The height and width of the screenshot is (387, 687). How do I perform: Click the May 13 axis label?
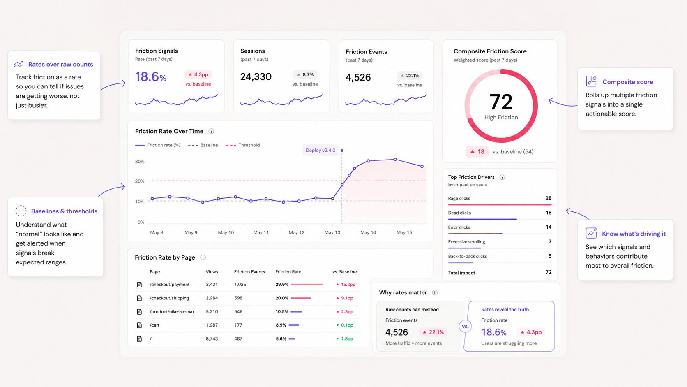point(332,233)
